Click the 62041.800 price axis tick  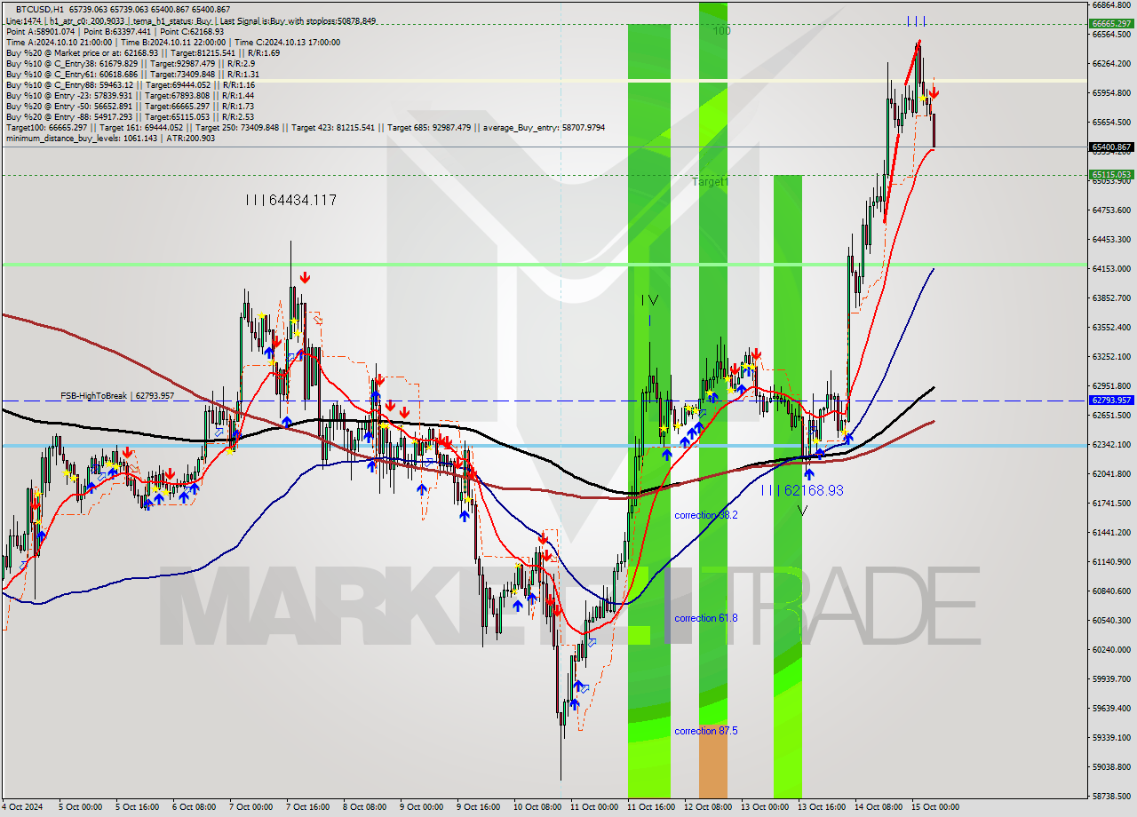[1111, 473]
